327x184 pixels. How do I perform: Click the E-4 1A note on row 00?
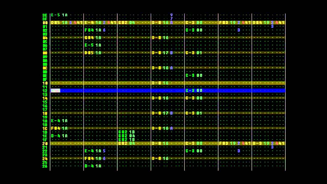click(x=93, y=23)
